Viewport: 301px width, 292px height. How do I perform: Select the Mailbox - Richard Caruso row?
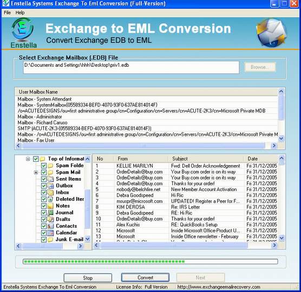[x=147, y=123]
